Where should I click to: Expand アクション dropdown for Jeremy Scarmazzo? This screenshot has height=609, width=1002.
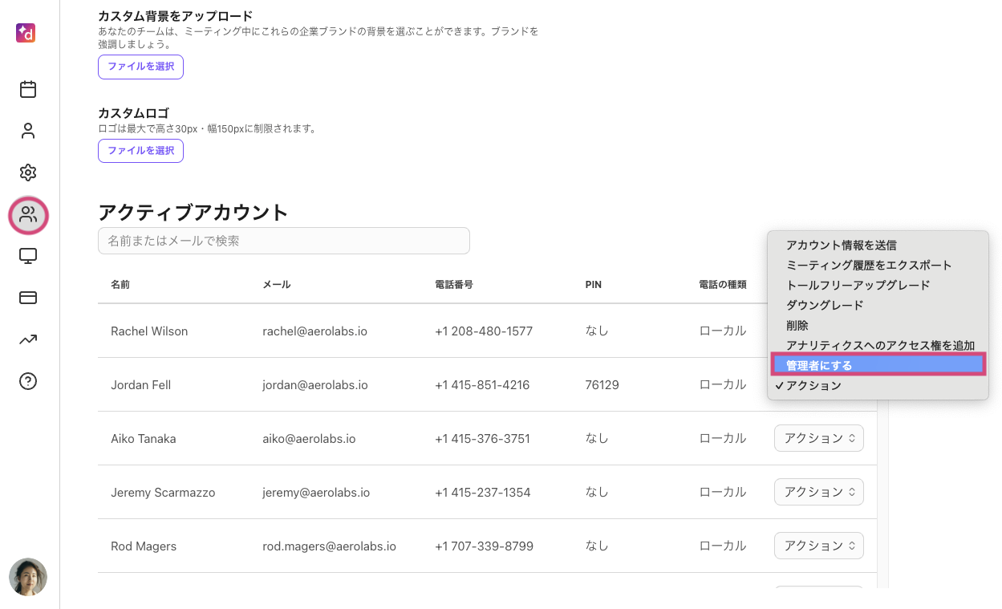point(818,492)
